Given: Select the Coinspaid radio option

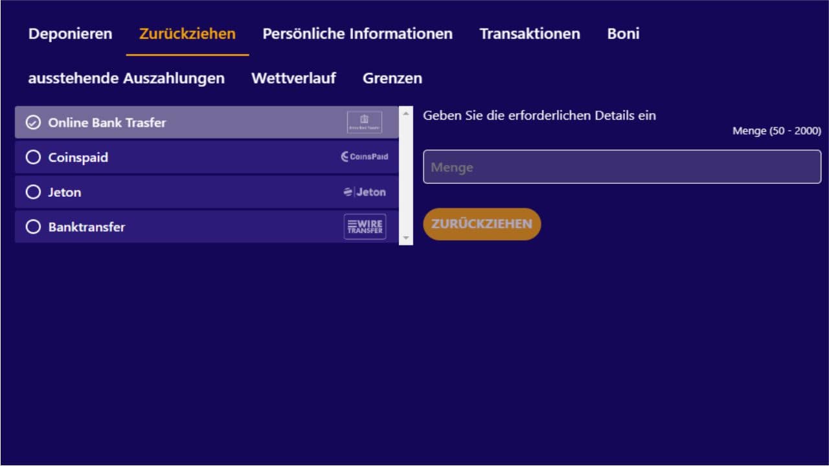Looking at the screenshot, I should pos(33,157).
